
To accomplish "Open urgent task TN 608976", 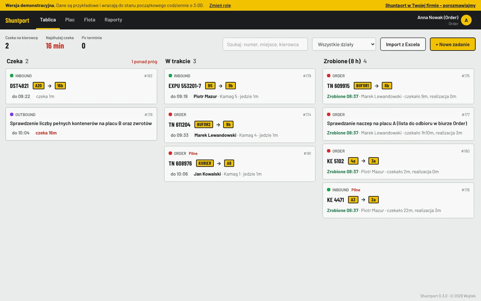I will 240,164.
